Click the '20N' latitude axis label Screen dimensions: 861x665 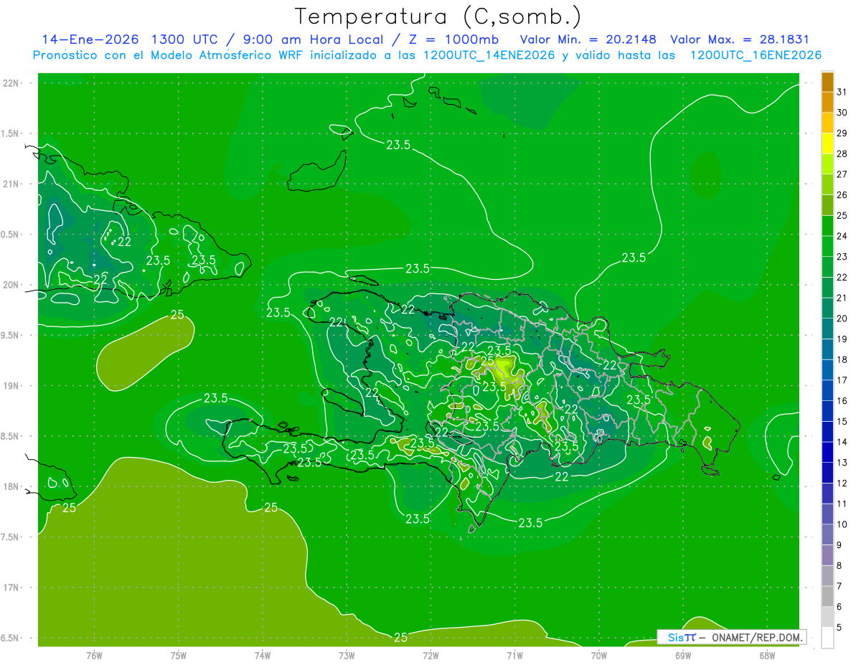click(x=12, y=285)
